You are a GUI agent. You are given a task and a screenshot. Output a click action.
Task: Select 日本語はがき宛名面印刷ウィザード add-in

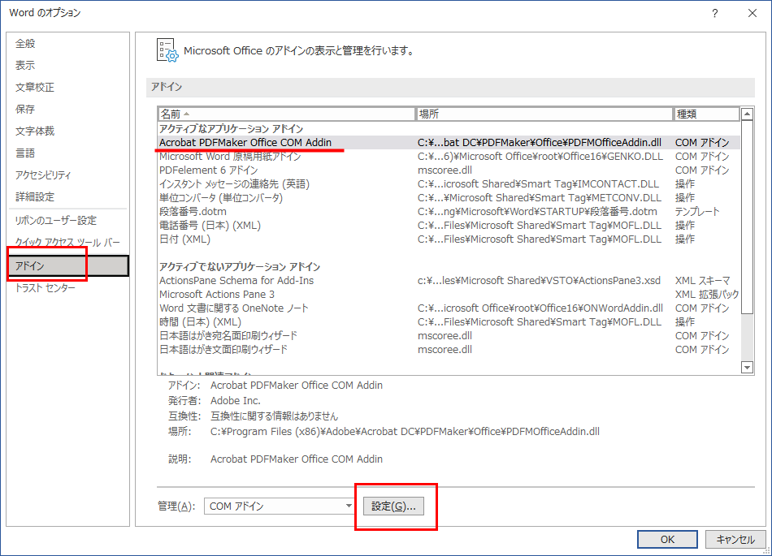pos(449,336)
